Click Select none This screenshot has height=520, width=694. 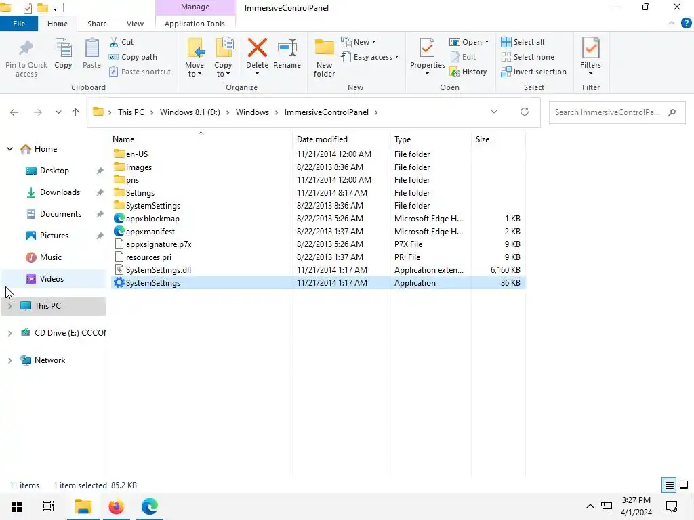pos(527,57)
